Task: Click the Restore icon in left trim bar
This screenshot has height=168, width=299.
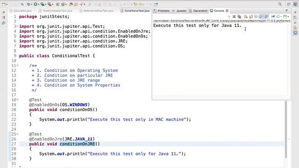Action: click(x=4, y=13)
